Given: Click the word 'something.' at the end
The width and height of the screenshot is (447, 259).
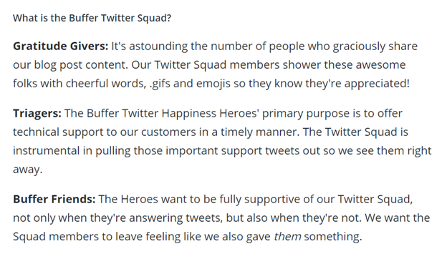Looking at the screenshot, I should point(333,237).
